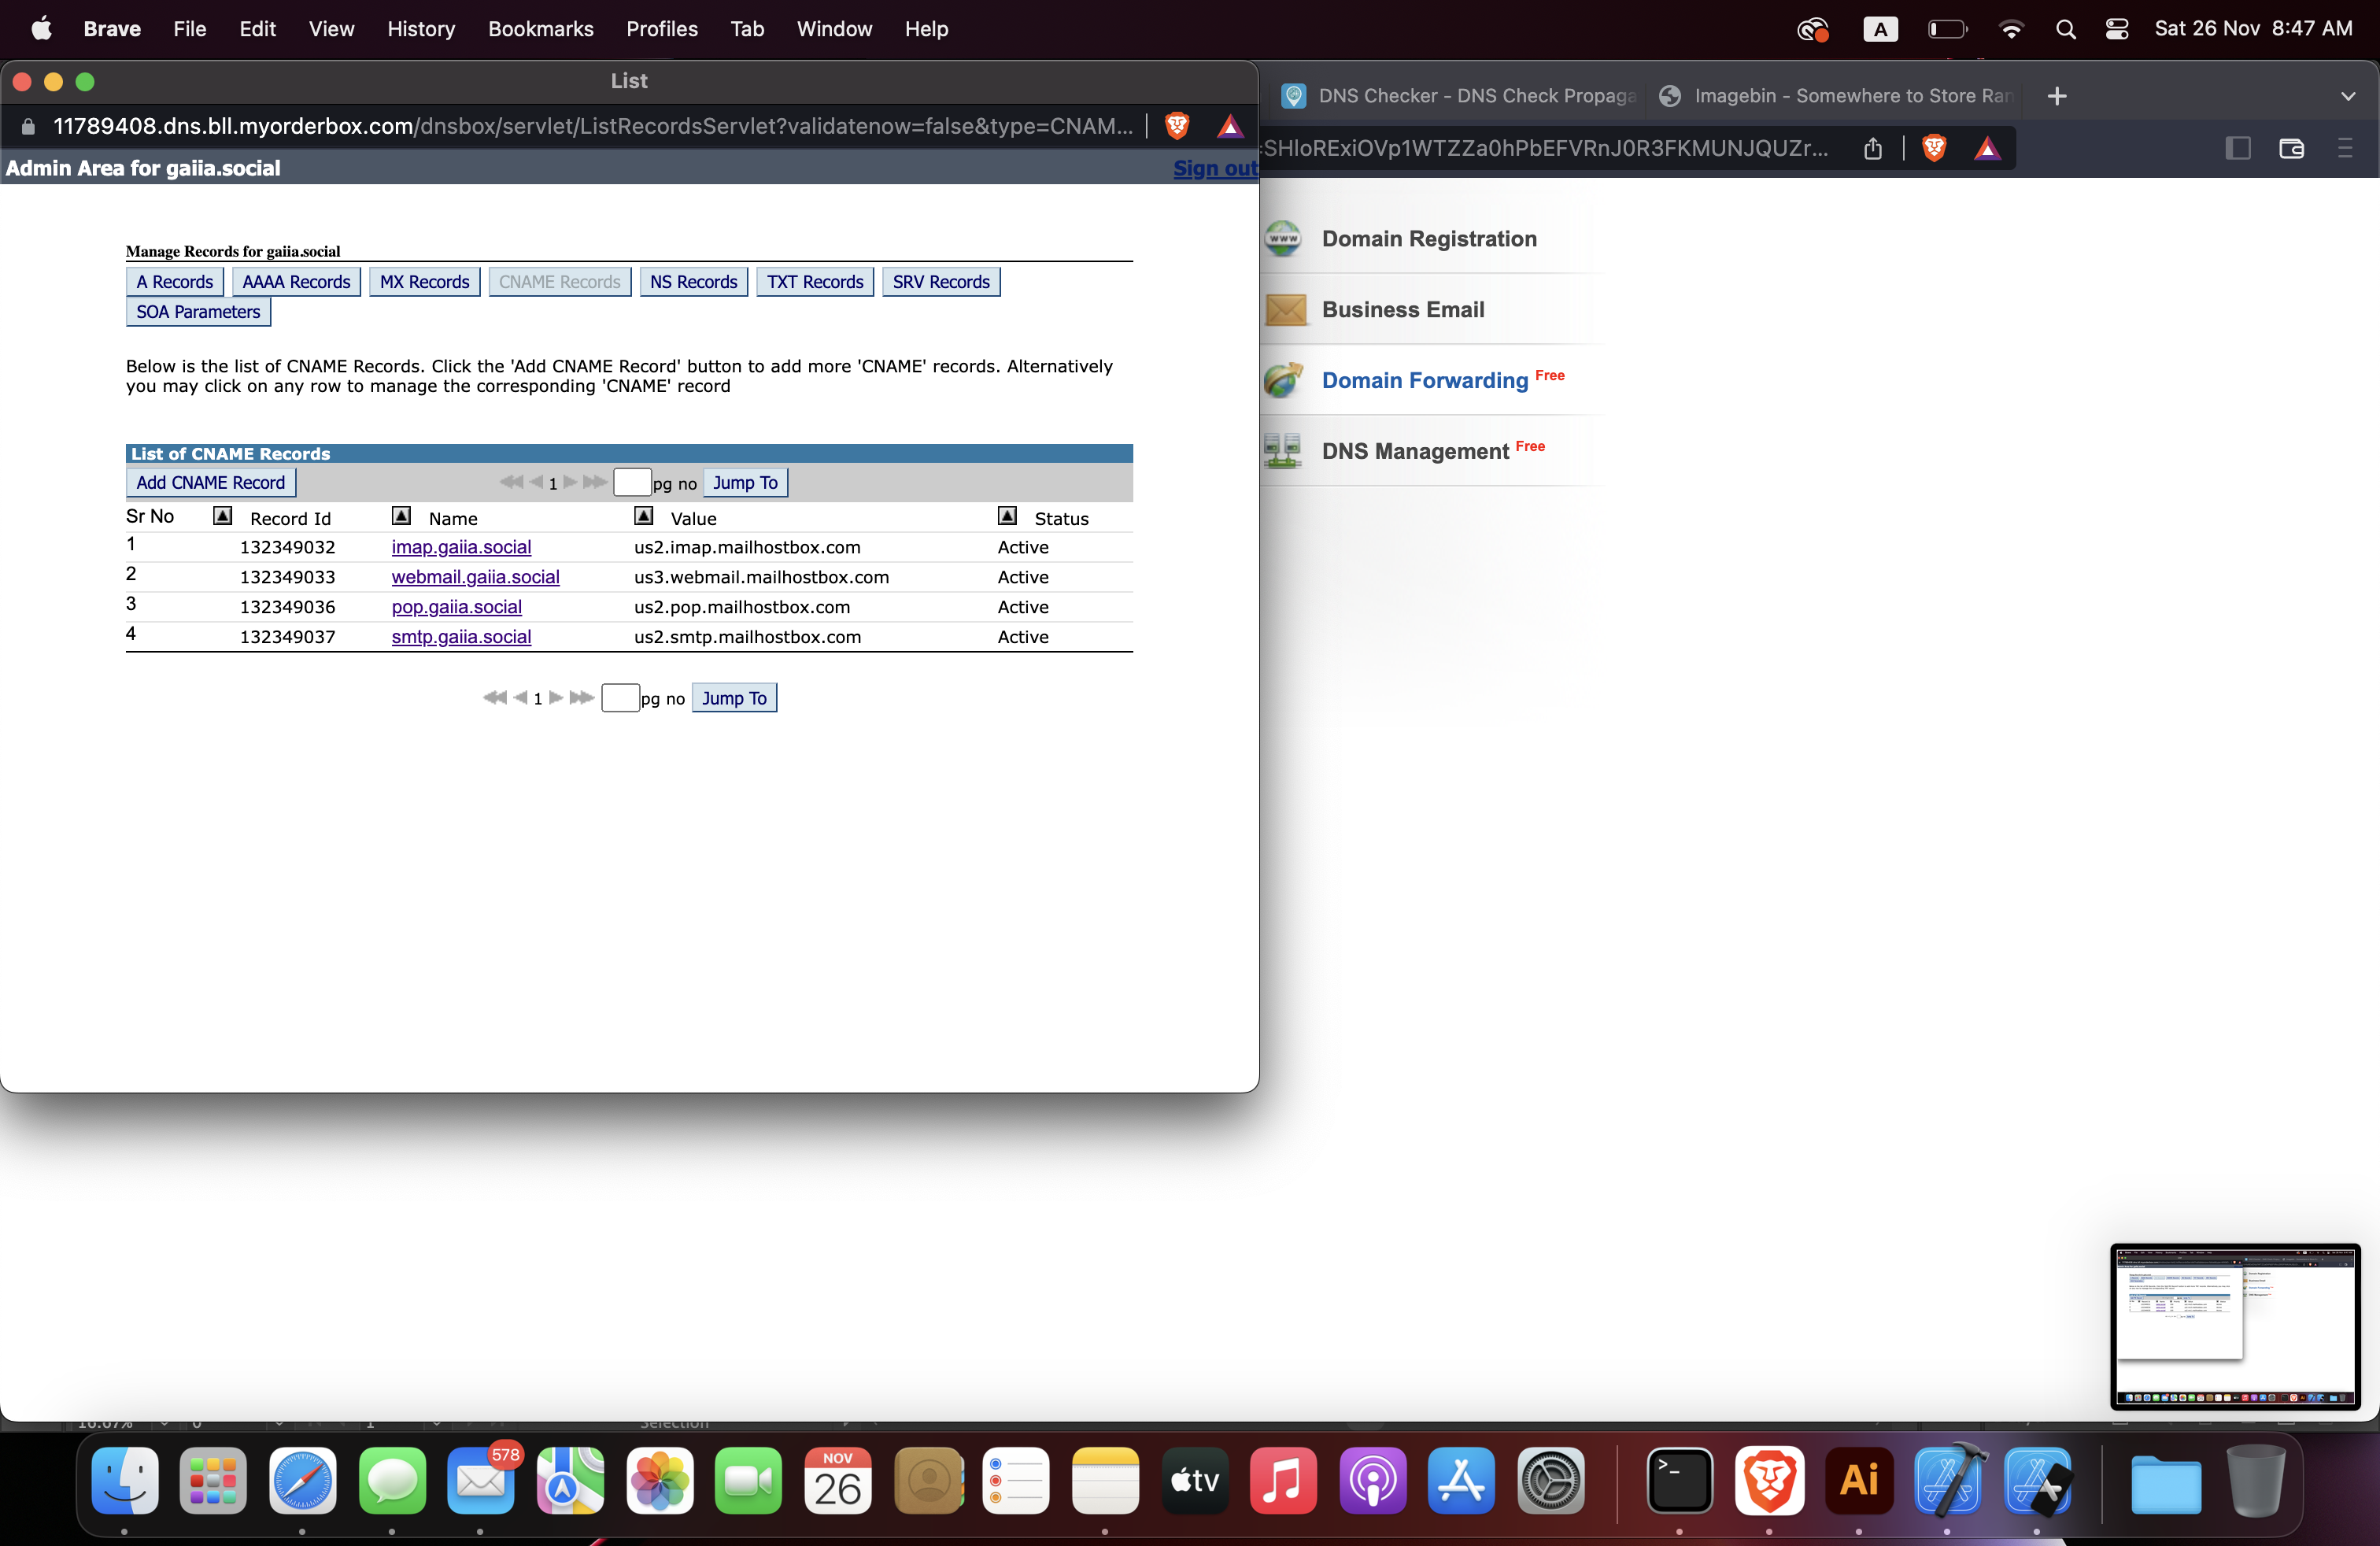The height and width of the screenshot is (1546, 2380).
Task: Sort by Name column arrow icon
Action: [x=401, y=516]
